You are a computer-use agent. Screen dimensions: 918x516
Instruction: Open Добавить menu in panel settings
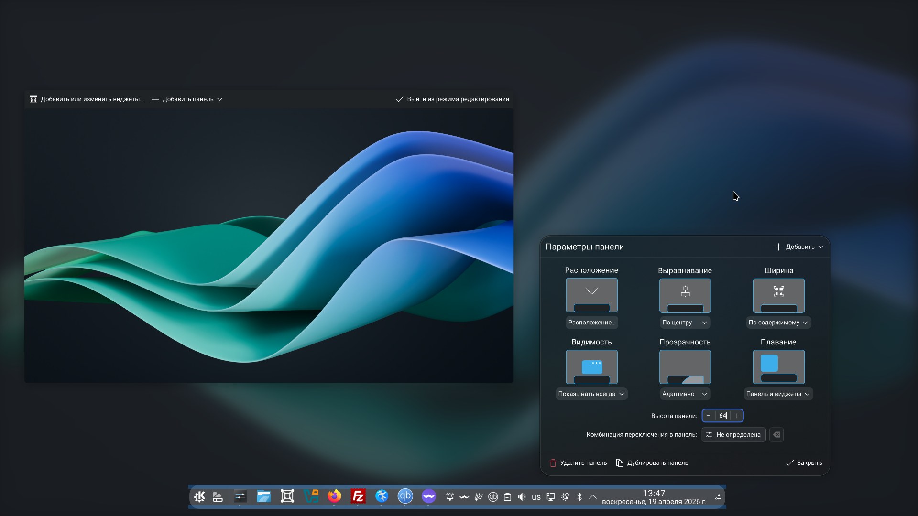(799, 247)
